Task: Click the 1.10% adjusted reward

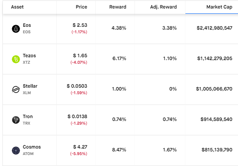Action: (x=170, y=58)
